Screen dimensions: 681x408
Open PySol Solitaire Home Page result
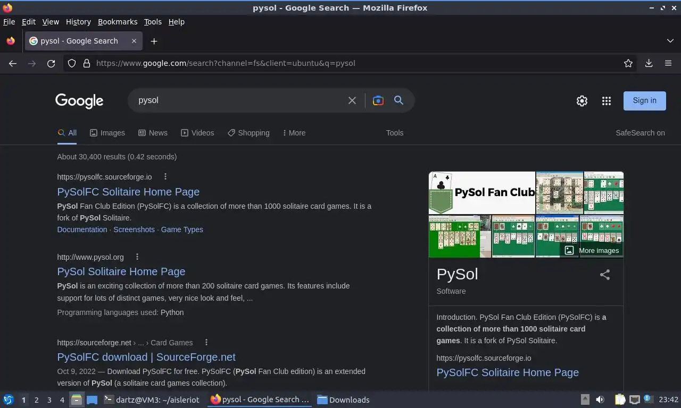point(121,271)
